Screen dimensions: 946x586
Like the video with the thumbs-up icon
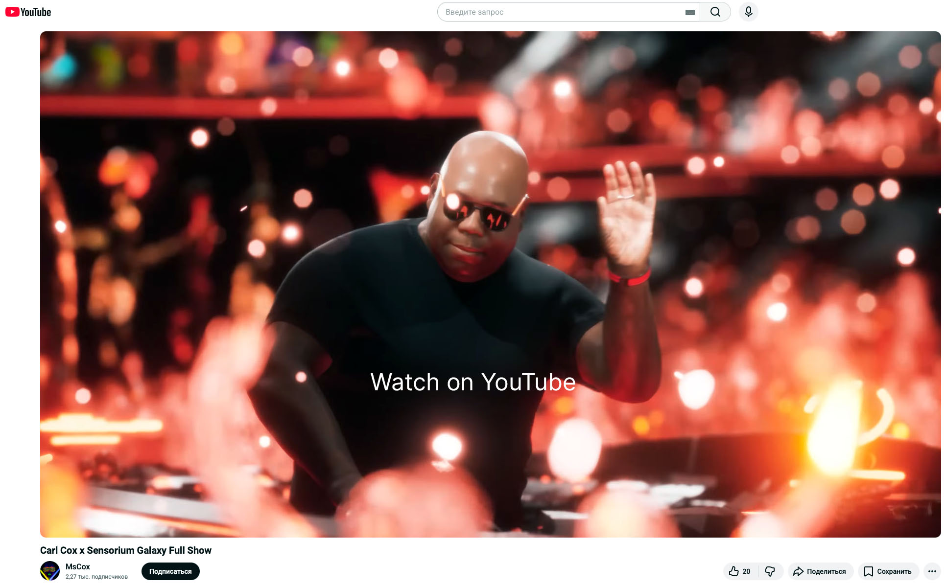point(740,571)
